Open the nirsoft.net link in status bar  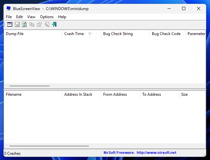click(156, 153)
